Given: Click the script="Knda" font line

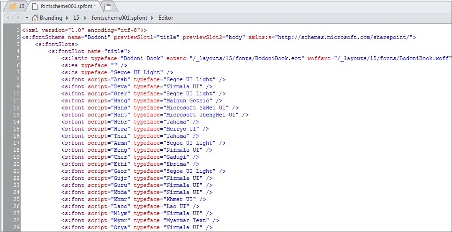Looking at the screenshot, I should (137, 192).
